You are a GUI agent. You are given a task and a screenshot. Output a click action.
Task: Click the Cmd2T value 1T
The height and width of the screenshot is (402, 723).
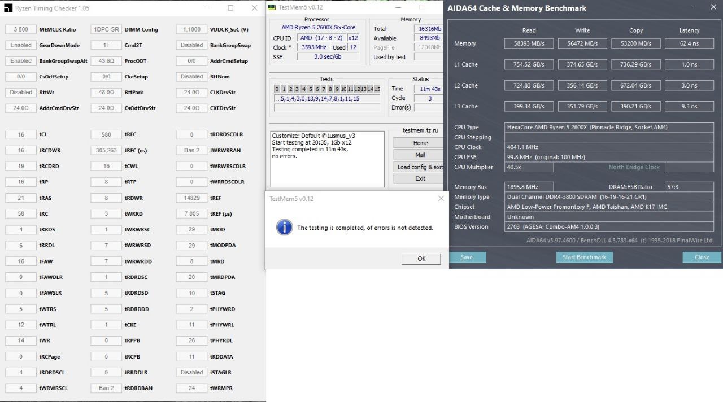(x=106, y=45)
